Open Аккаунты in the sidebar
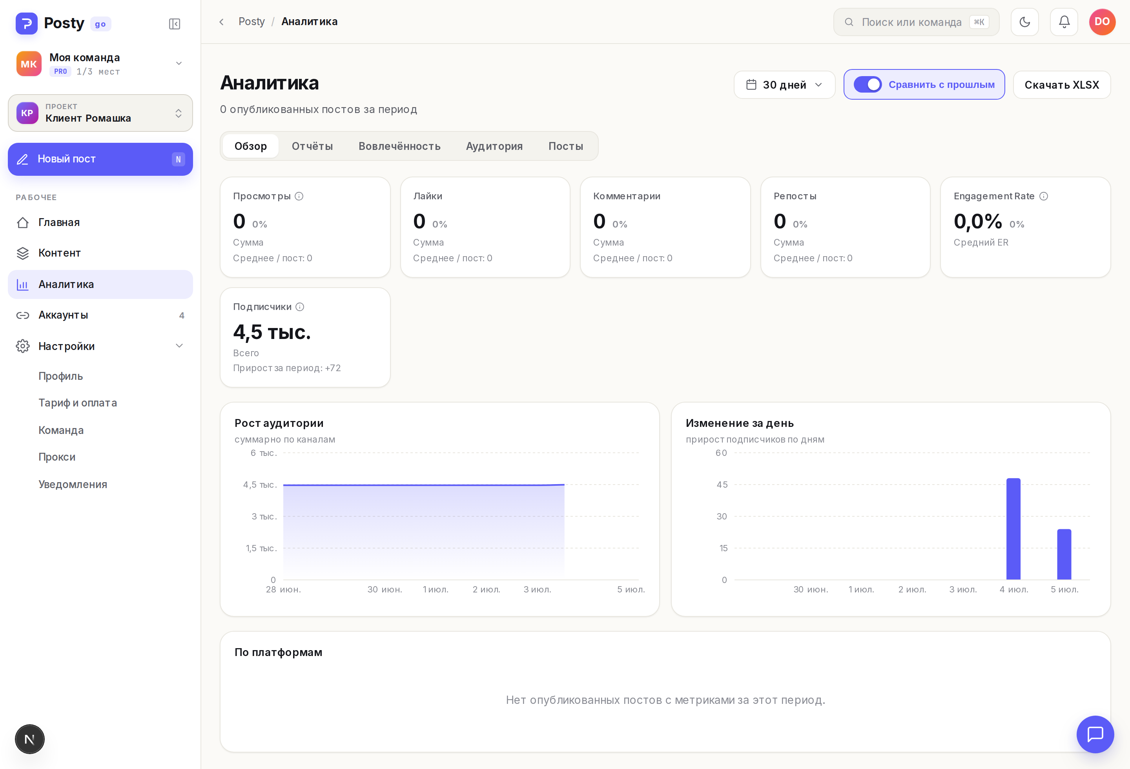The height and width of the screenshot is (769, 1130). [100, 315]
